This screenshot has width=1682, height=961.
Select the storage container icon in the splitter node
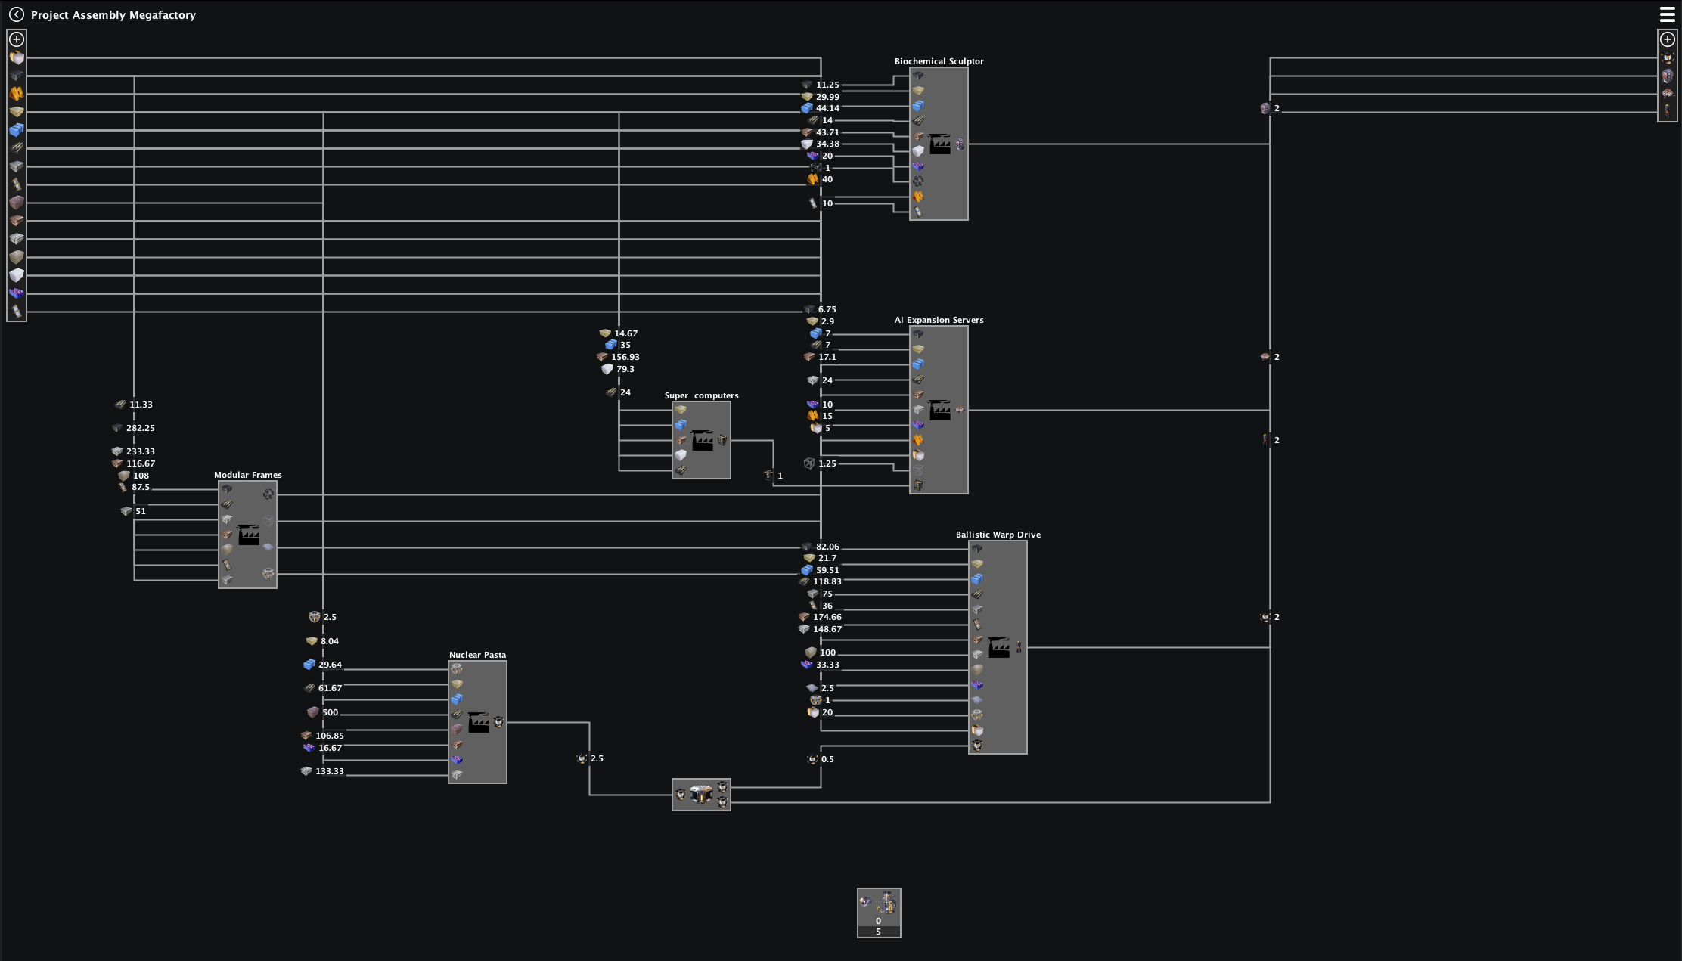[x=701, y=795]
